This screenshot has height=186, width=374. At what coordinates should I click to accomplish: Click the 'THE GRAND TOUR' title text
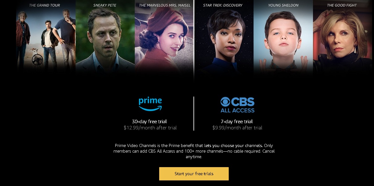click(45, 5)
